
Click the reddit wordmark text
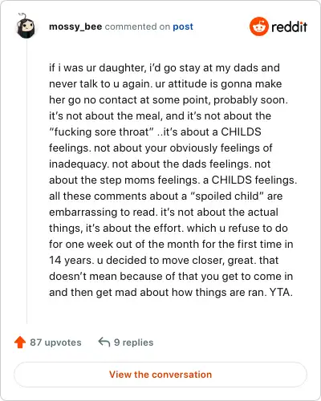[289, 26]
